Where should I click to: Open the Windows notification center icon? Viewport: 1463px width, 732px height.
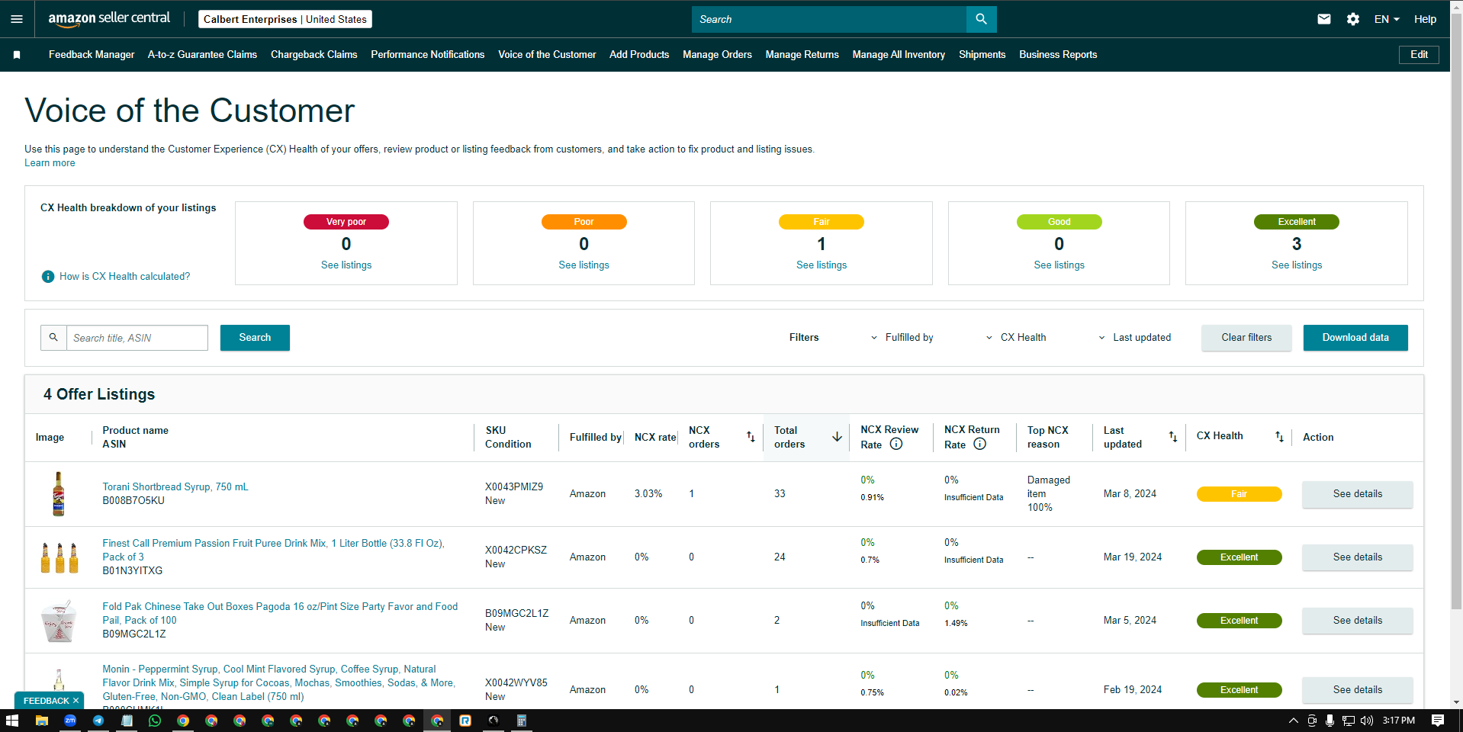point(1438,721)
